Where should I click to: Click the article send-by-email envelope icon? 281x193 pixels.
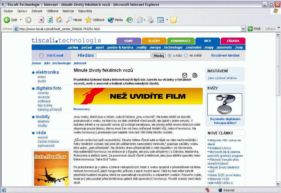click(185, 75)
